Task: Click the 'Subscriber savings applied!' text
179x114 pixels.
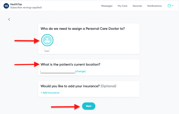Action: tap(26, 8)
